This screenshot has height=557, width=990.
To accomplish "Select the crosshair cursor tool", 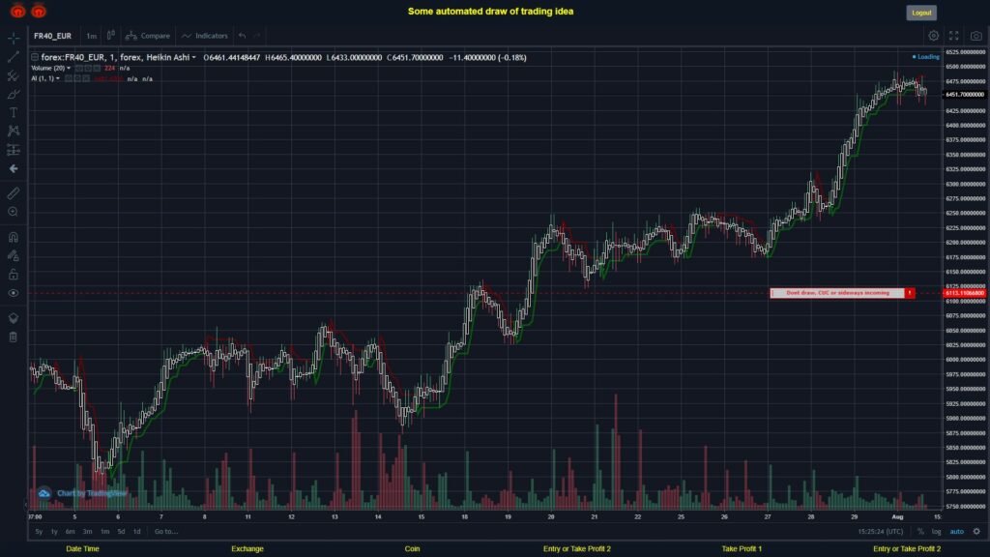I will tap(14, 38).
